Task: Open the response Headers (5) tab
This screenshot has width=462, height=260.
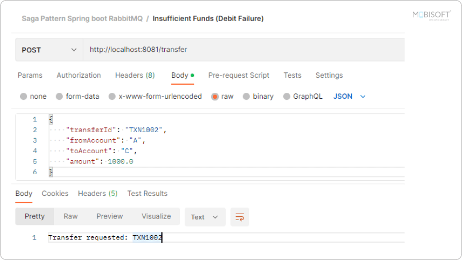Action: (97, 194)
